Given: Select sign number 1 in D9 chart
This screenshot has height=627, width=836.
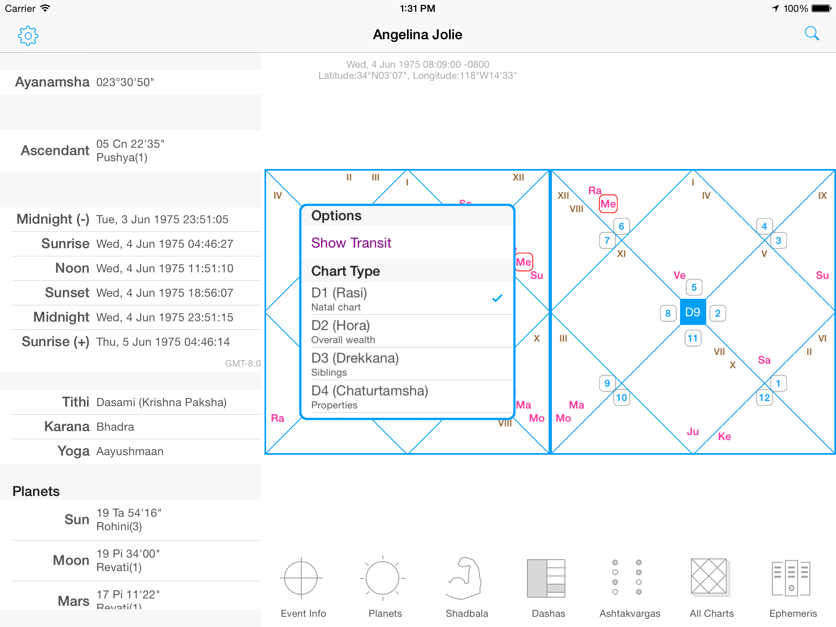Looking at the screenshot, I should pos(778,384).
